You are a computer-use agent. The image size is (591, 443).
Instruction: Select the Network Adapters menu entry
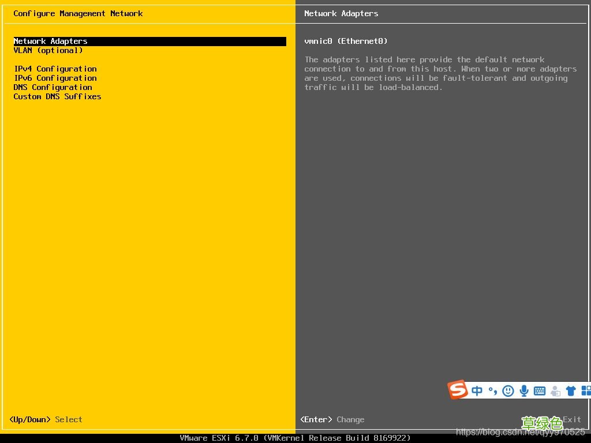click(51, 42)
